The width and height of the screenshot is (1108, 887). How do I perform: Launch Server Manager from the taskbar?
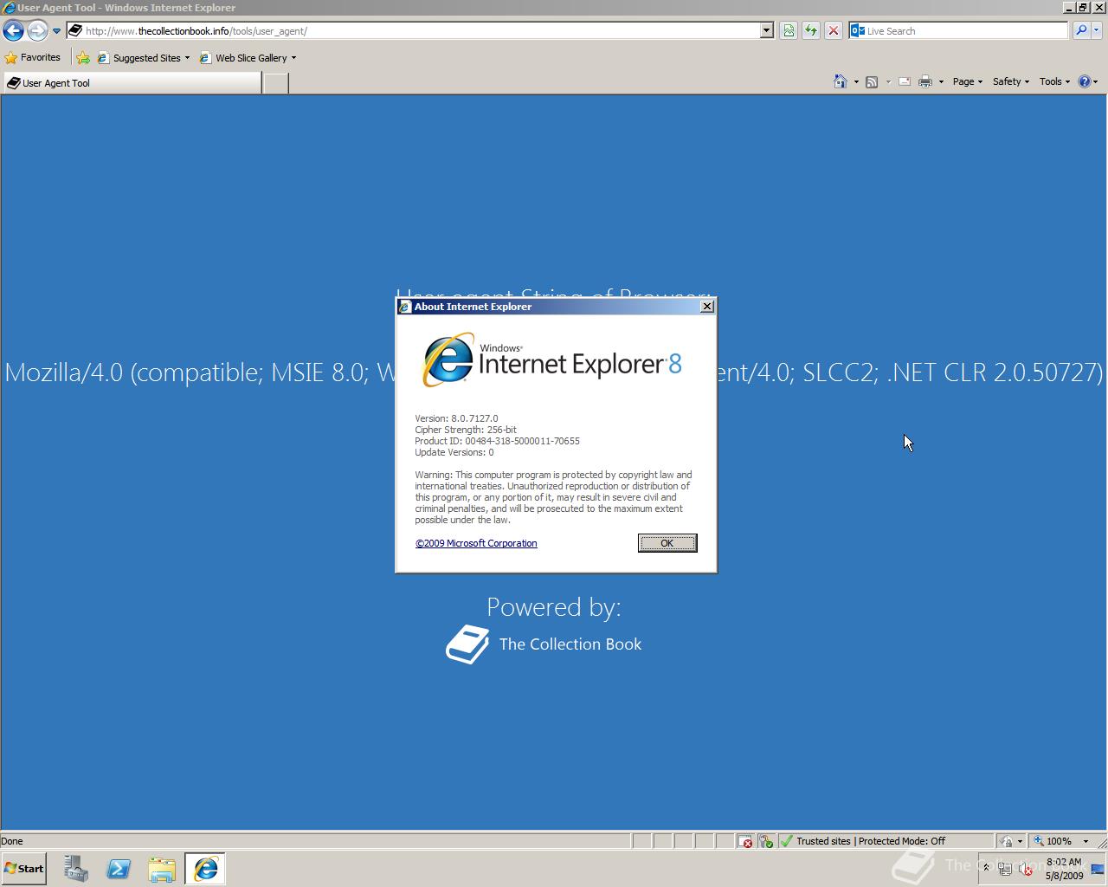(x=76, y=869)
